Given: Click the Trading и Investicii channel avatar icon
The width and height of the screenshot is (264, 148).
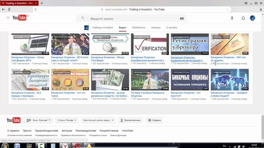Looking at the screenshot, I should pos(86,28).
